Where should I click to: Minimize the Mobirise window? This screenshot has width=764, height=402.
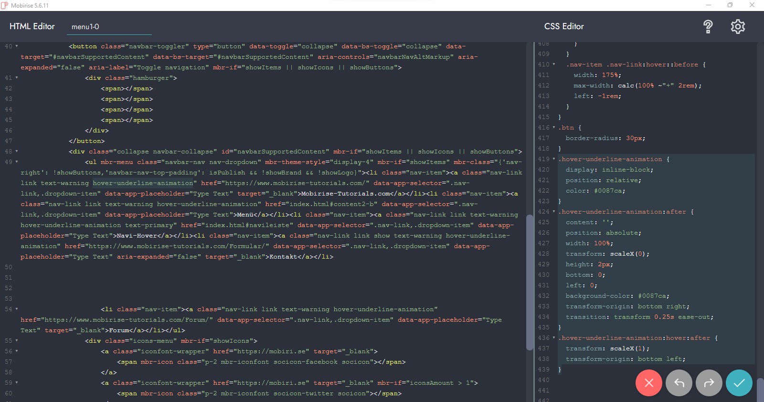(x=709, y=5)
